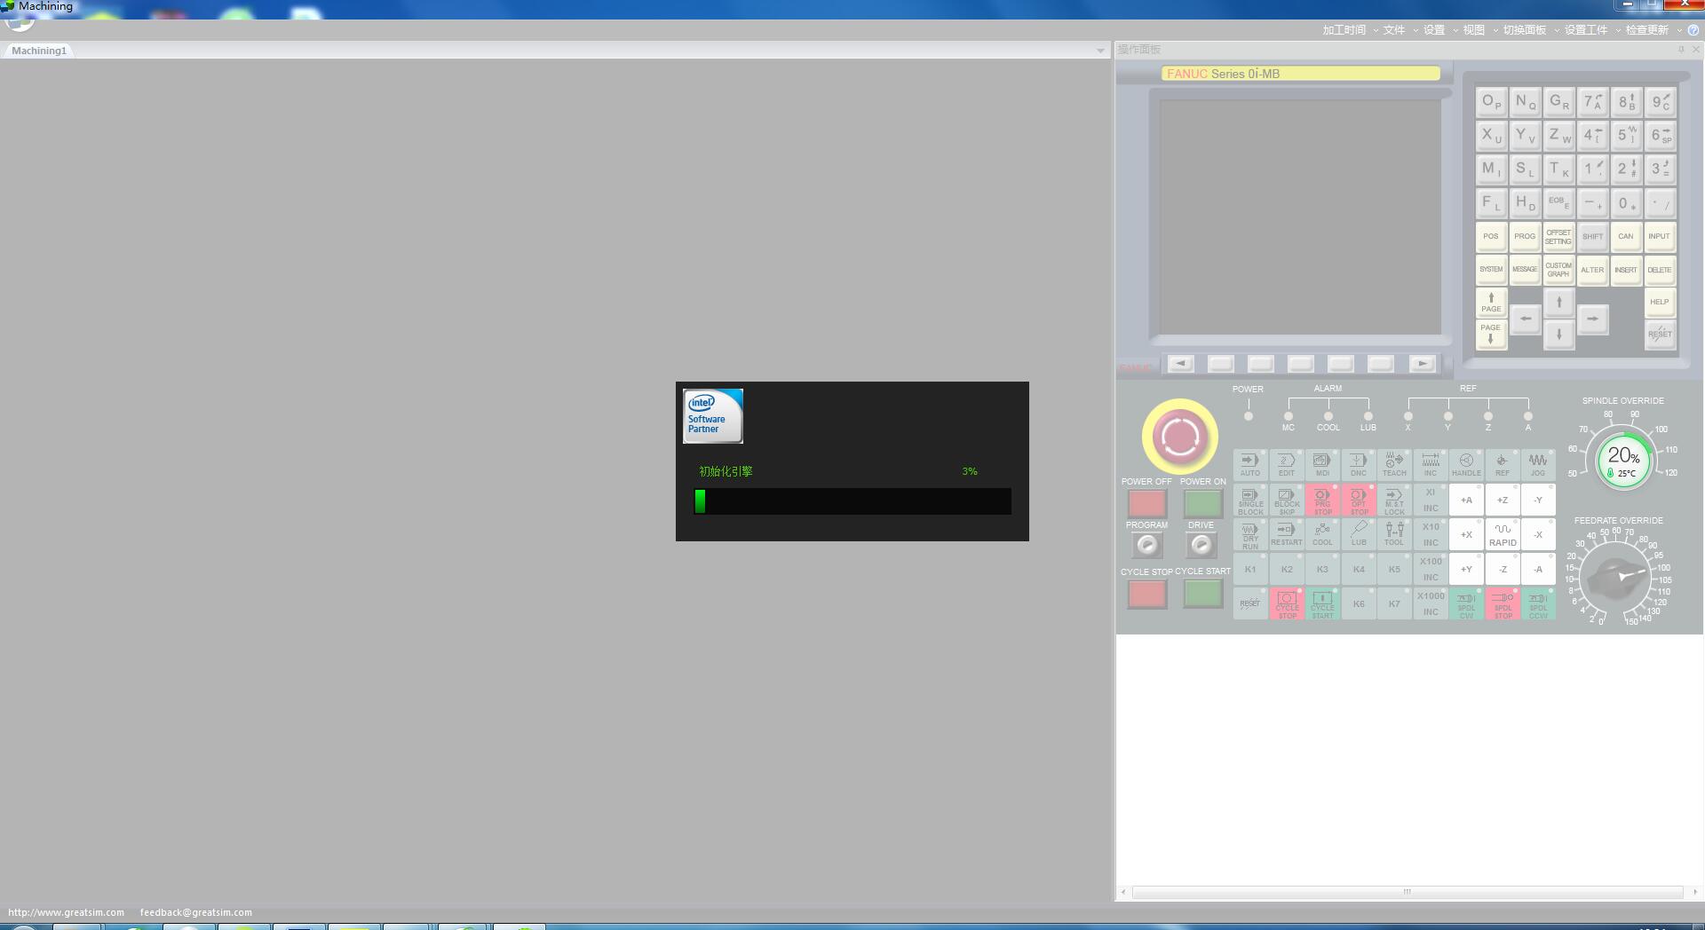Image resolution: width=1705 pixels, height=930 pixels.
Task: Toggle SINGLE BLOCK mode
Action: point(1249,500)
